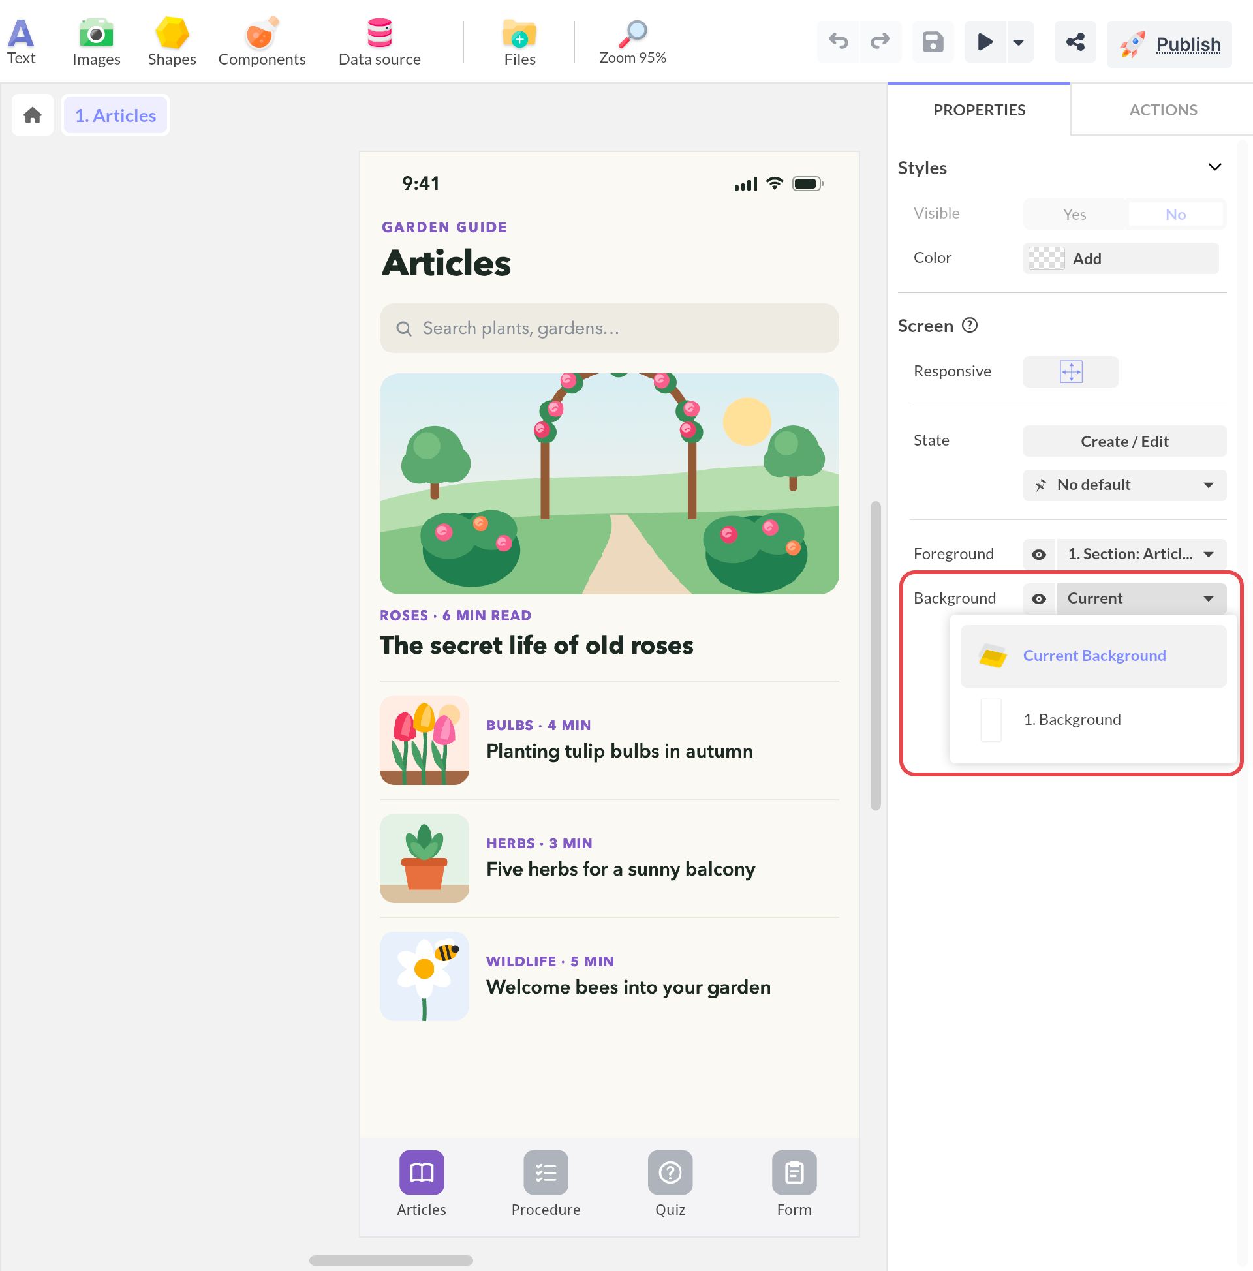1253x1271 pixels.
Task: Open the No default state dropdown
Action: [1124, 485]
